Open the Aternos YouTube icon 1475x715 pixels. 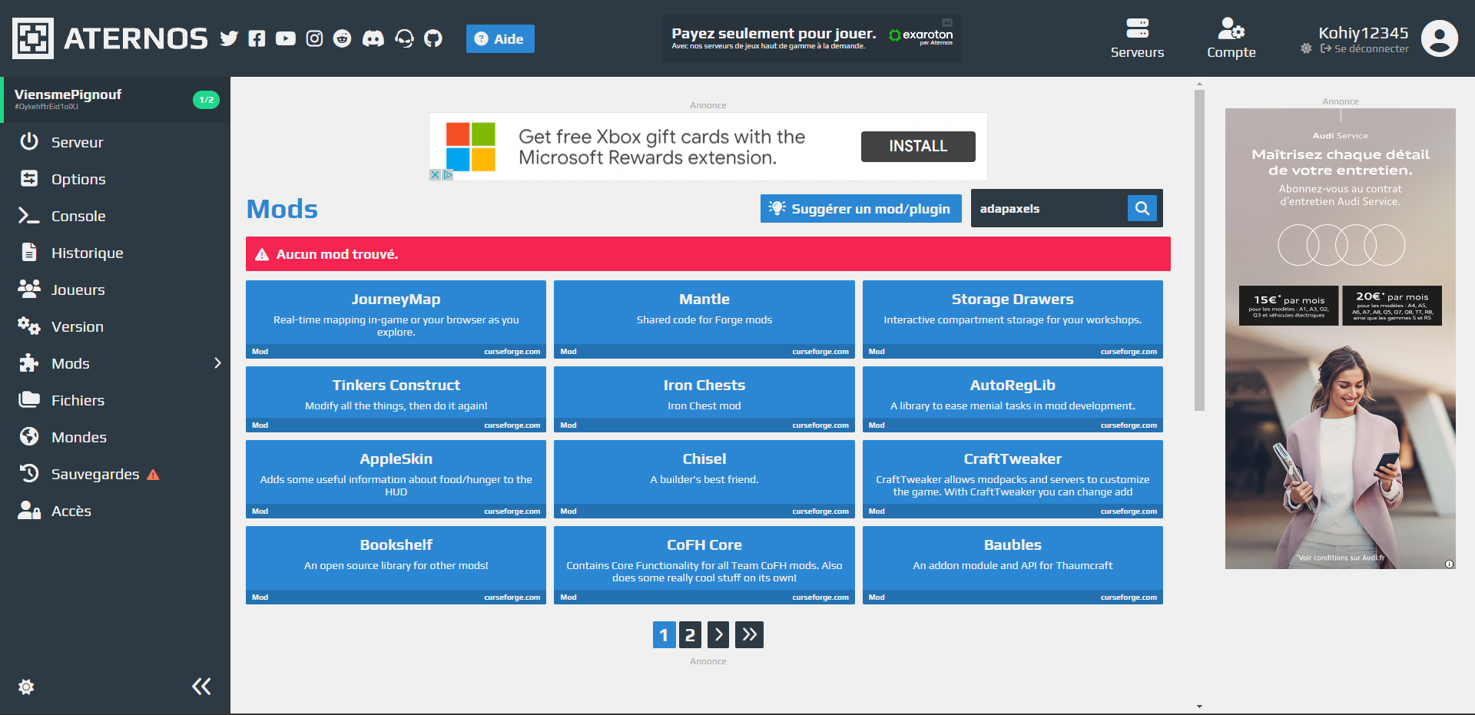point(286,38)
